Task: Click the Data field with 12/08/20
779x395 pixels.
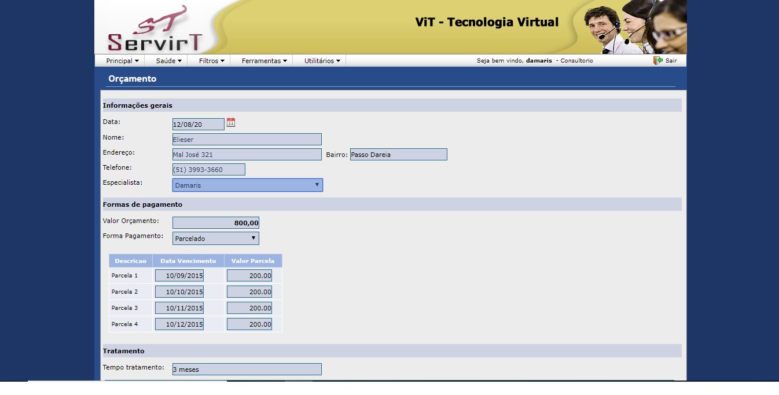Action: pos(199,124)
